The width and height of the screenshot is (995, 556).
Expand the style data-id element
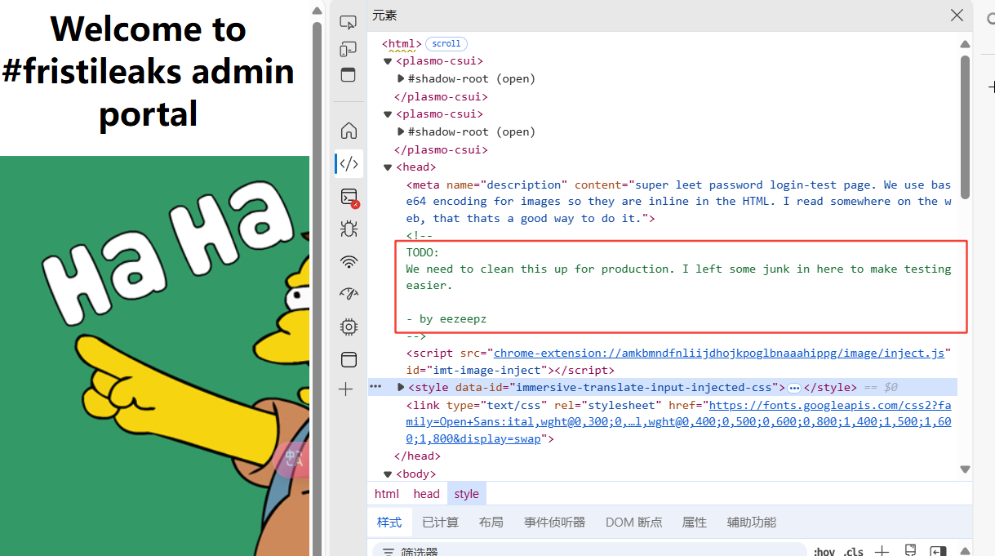click(401, 387)
